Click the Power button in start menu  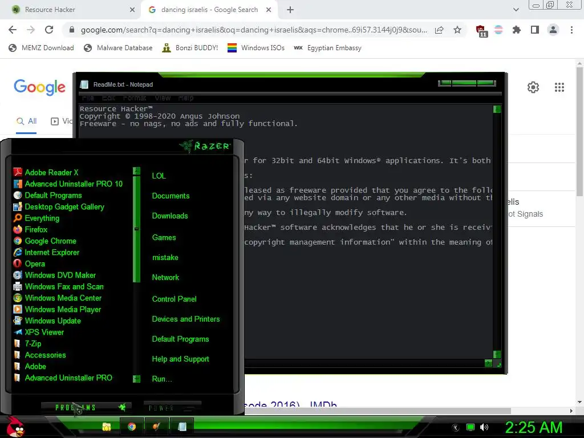coord(172,408)
